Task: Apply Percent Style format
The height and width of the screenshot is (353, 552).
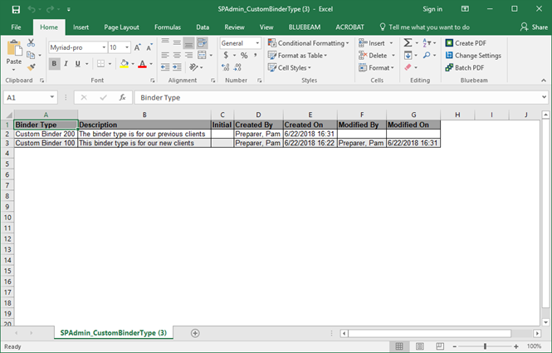Action: pyautogui.click(x=244, y=56)
